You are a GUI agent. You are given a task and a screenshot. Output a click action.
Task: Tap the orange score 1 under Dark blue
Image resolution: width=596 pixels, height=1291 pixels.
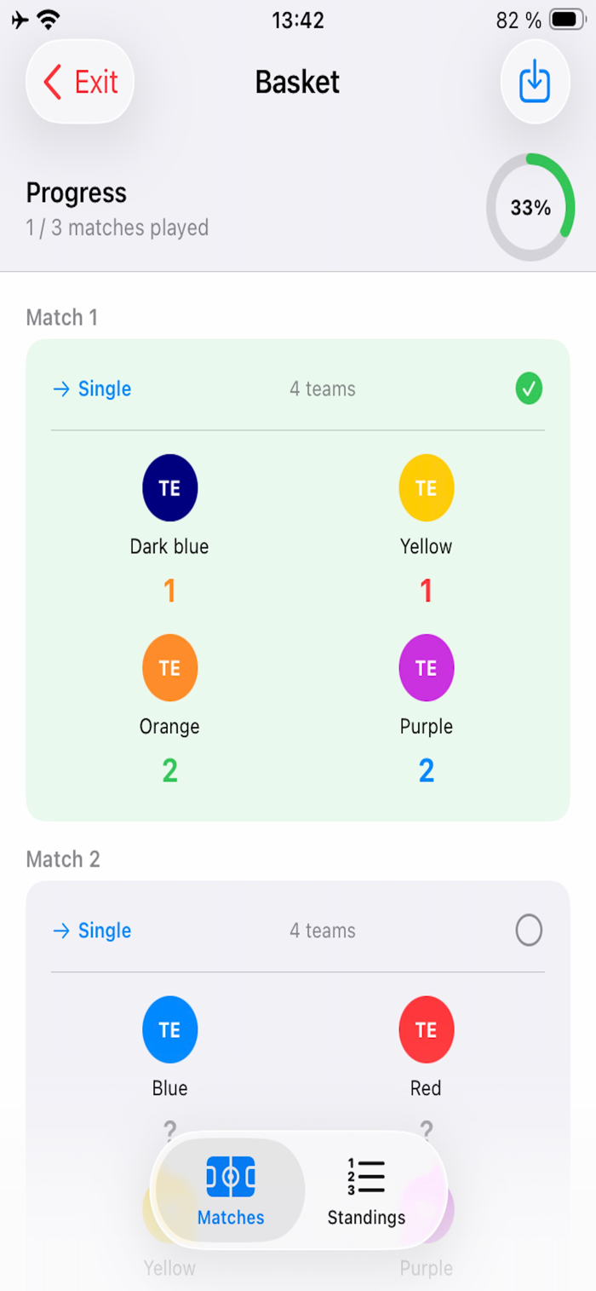tap(169, 591)
